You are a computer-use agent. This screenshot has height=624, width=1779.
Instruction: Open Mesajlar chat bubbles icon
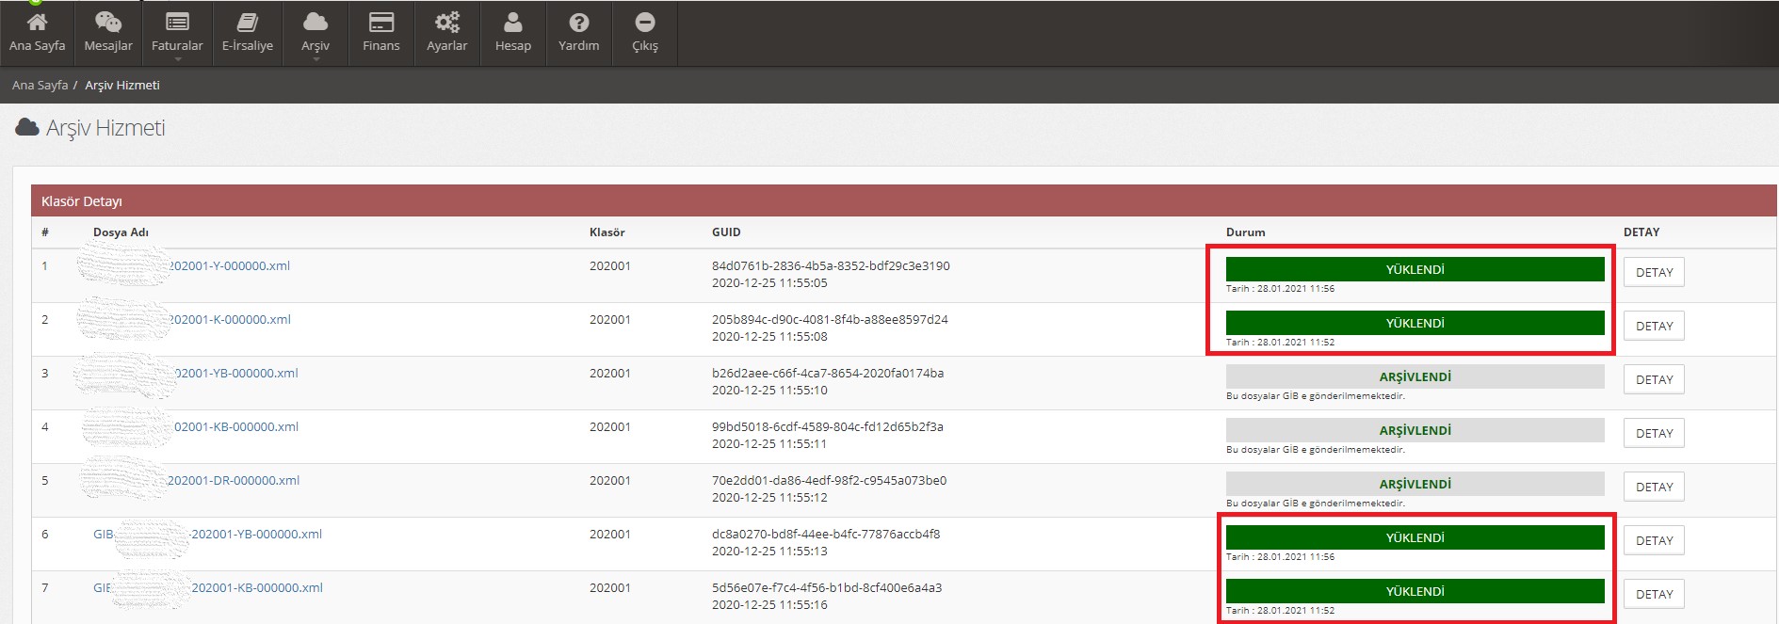click(108, 22)
